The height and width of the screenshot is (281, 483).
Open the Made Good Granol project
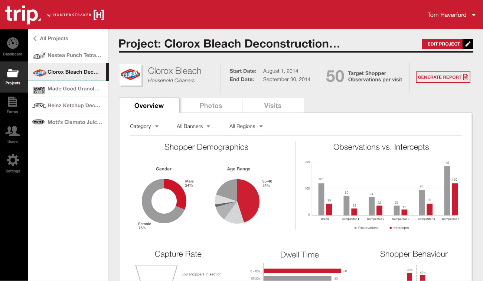coord(68,89)
